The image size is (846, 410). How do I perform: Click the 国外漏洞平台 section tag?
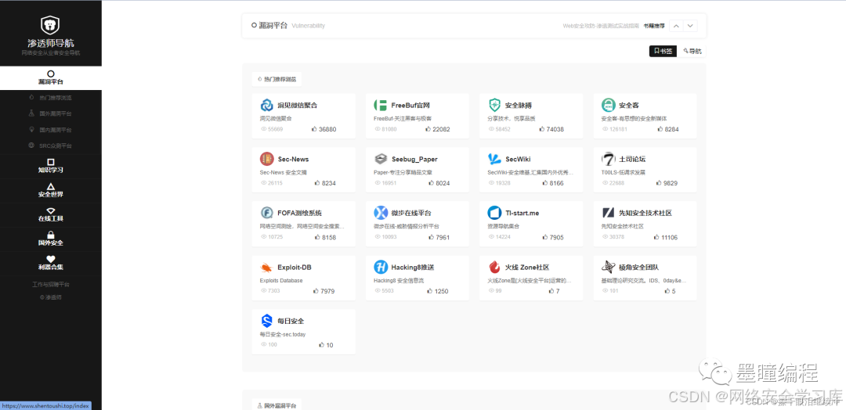click(x=277, y=405)
